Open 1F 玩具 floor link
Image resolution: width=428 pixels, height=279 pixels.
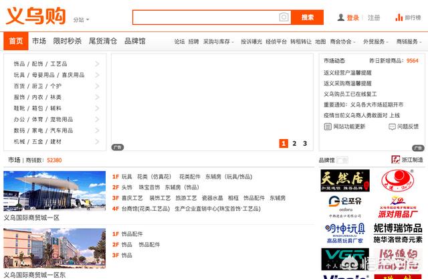click(126, 177)
